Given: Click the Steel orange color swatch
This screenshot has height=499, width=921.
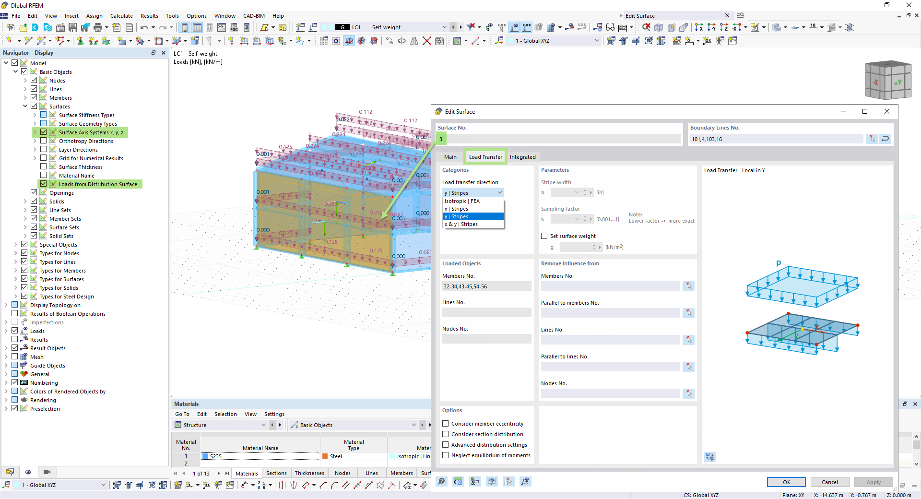Looking at the screenshot, I should coord(325,456).
